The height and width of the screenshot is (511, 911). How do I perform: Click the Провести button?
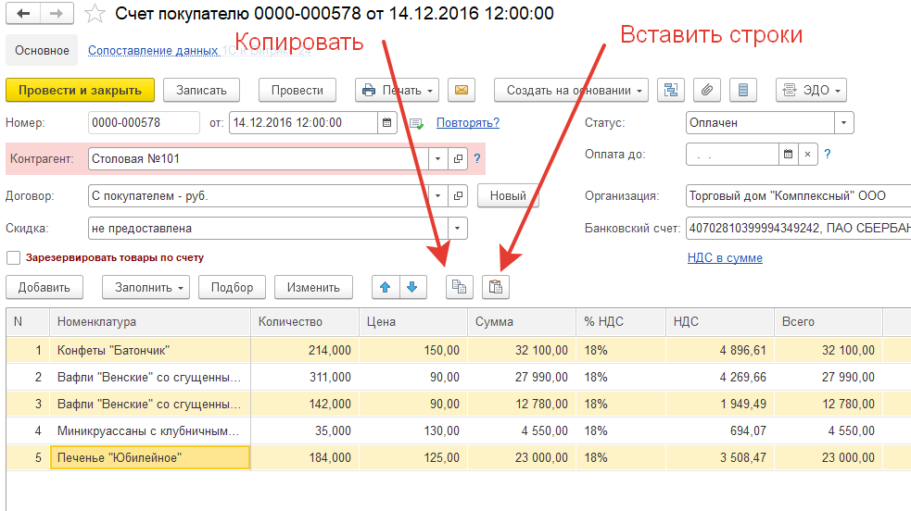[x=297, y=90]
